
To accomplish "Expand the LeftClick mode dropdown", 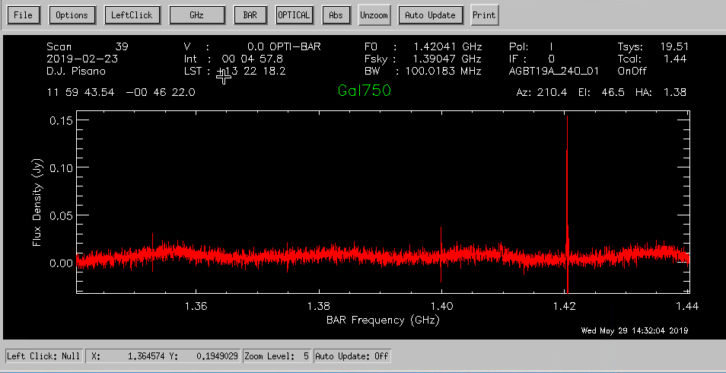I will pos(131,14).
